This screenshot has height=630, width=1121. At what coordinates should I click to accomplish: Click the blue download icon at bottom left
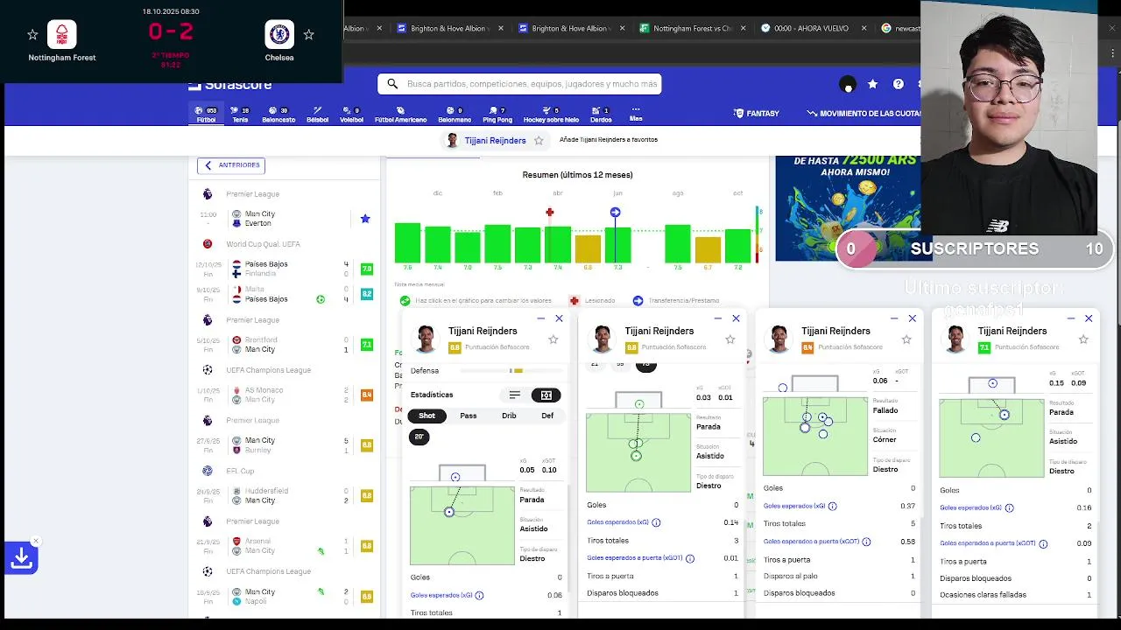pos(21,557)
